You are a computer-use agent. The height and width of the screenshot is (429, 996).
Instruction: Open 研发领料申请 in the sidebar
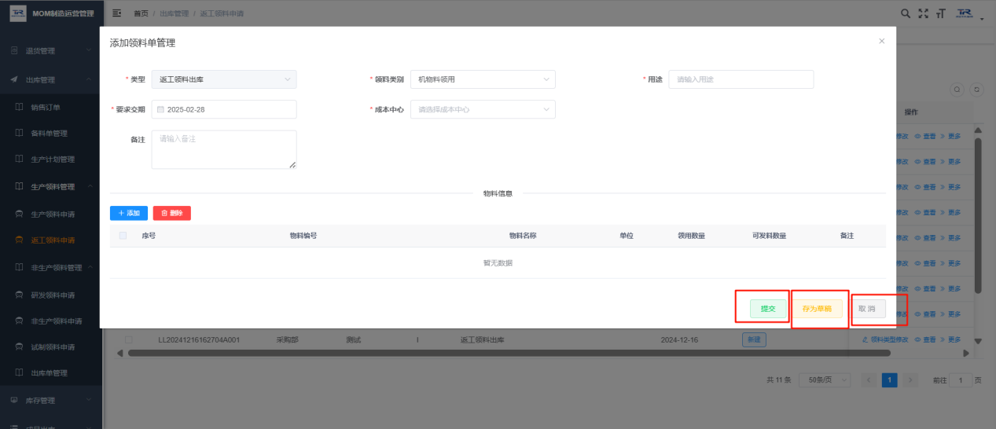coord(53,295)
